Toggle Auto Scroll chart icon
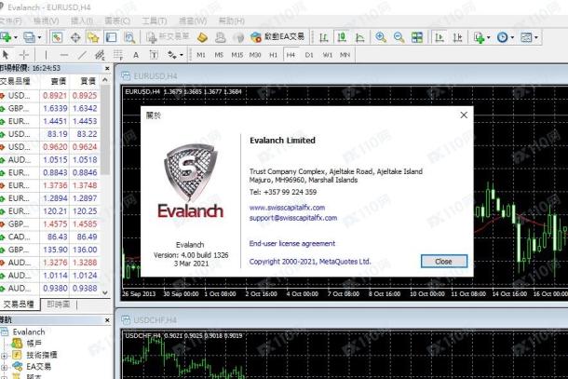Viewport: 568px width, 379px height. pos(440,37)
